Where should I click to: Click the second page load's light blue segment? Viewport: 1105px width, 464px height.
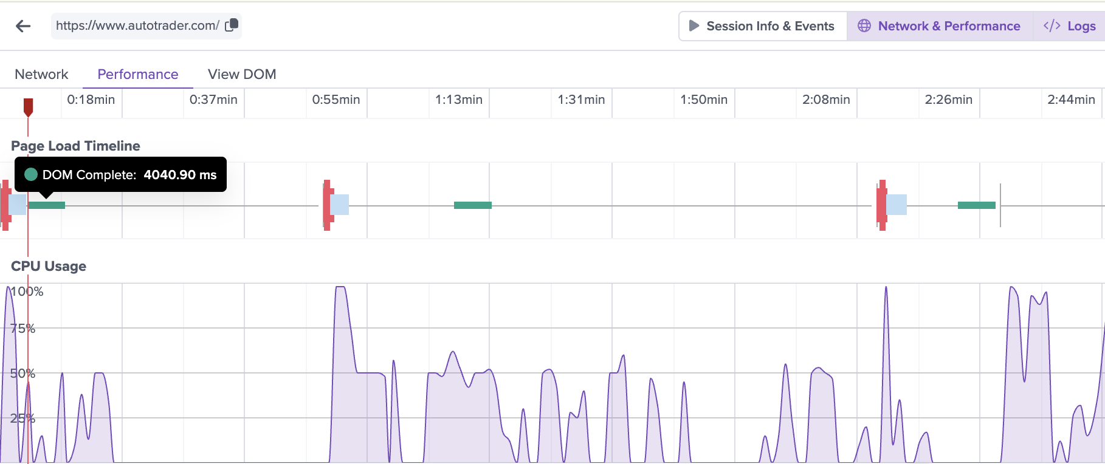(x=340, y=205)
